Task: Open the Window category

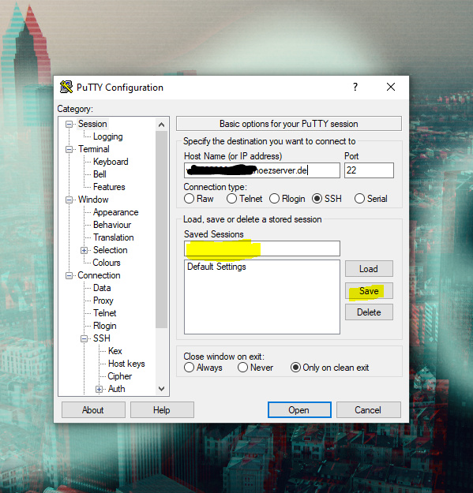Action: (x=93, y=200)
